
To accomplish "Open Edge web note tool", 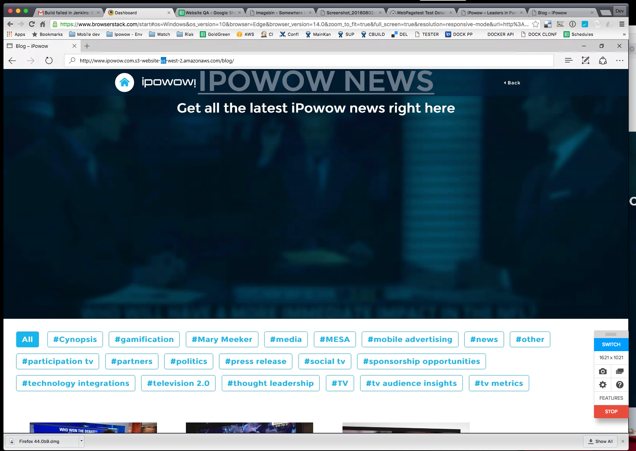I will (x=585, y=61).
